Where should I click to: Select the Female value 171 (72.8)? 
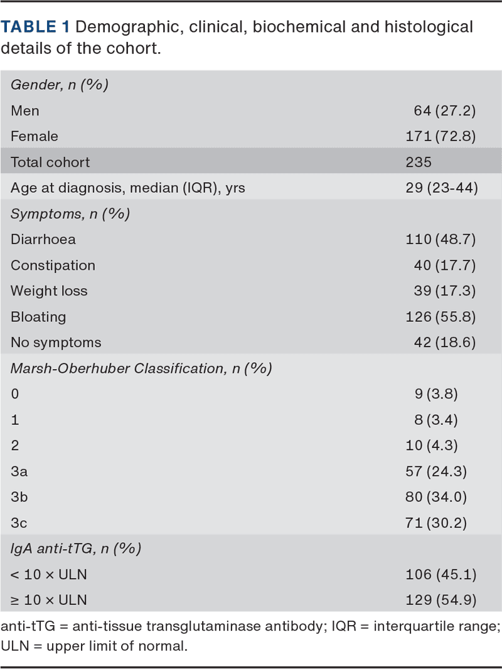pyautogui.click(x=441, y=136)
